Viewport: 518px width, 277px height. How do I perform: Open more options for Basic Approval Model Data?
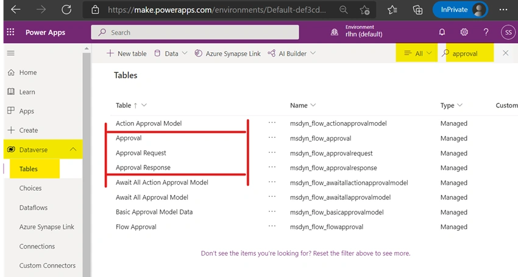point(272,211)
